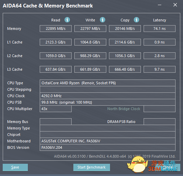183x176 pixels.
Task: Click the DRAM:FSB Ratio label
Action: (x=121, y=122)
